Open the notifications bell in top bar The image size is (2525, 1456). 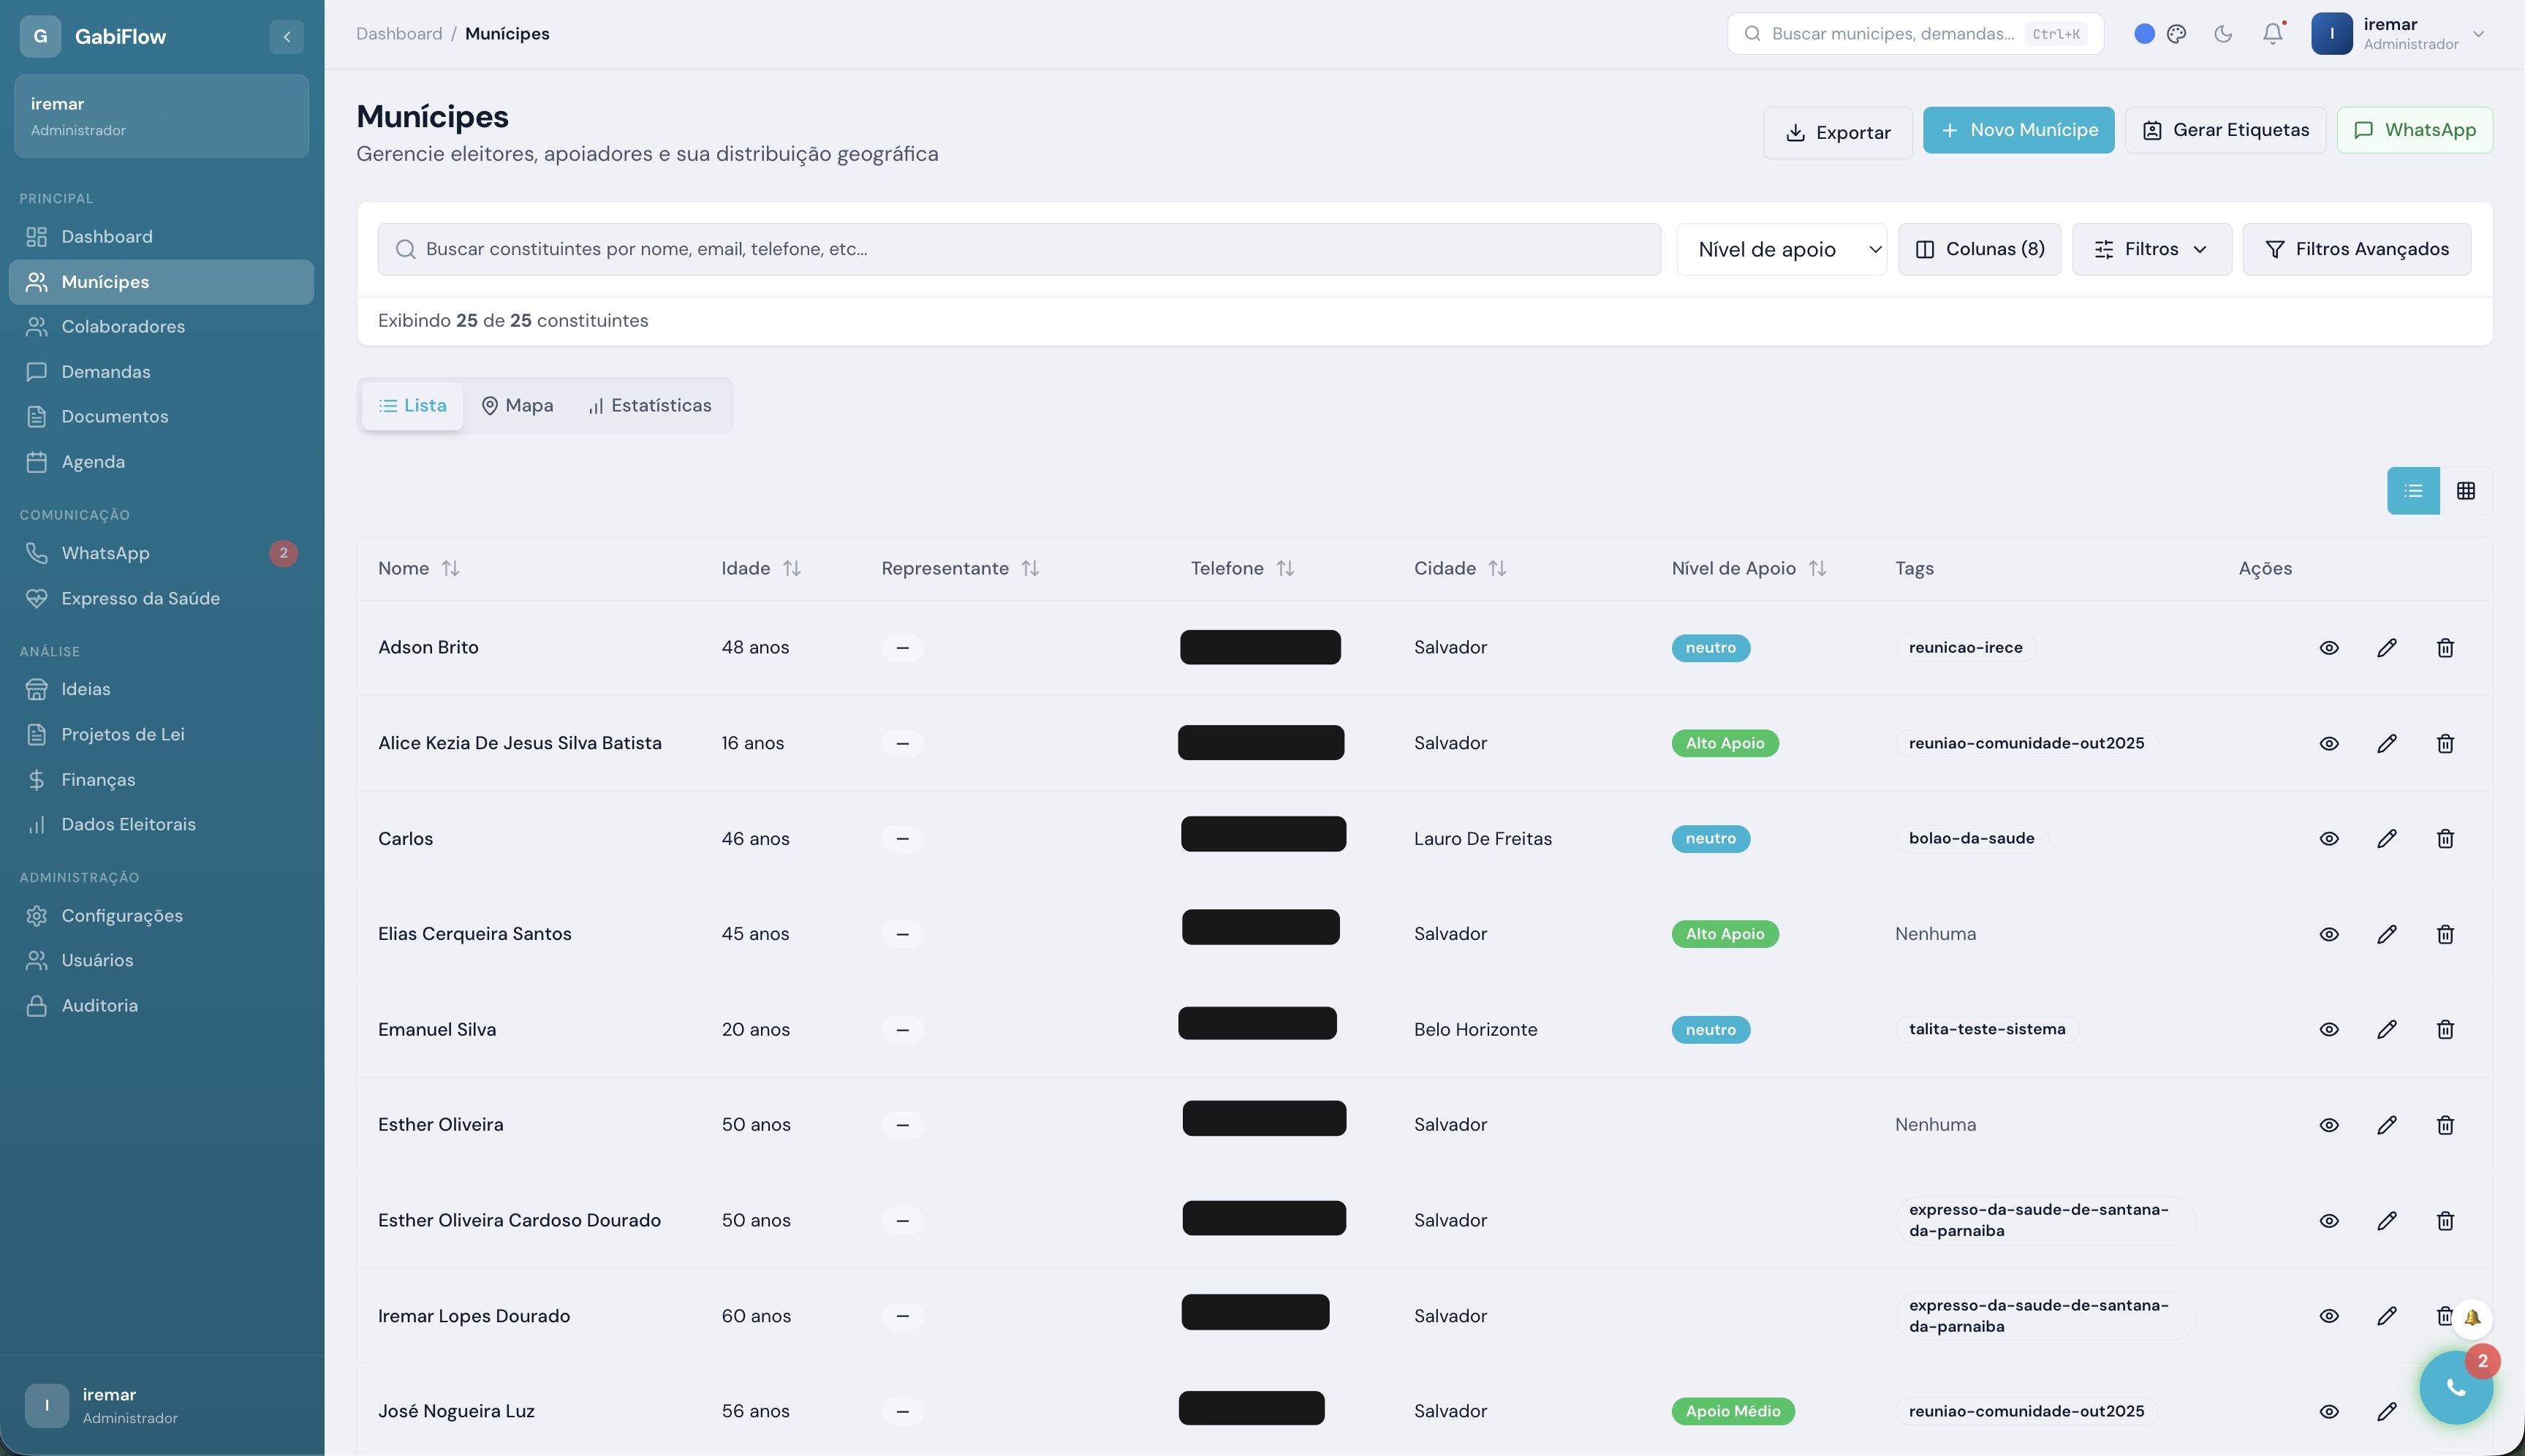tap(2273, 34)
